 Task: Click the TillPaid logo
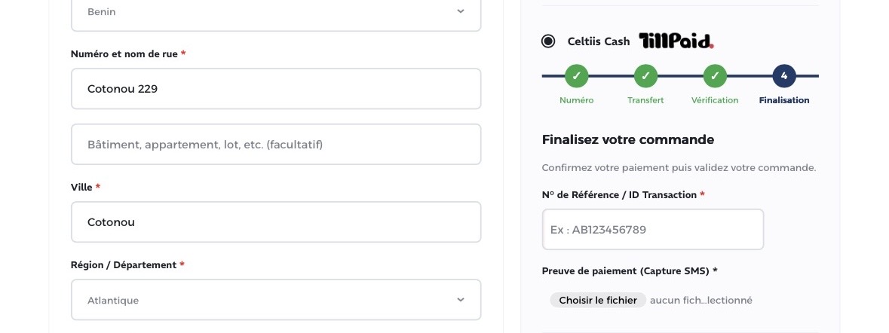click(676, 41)
